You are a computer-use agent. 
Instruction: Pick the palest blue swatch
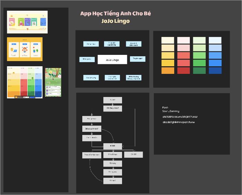215,40
